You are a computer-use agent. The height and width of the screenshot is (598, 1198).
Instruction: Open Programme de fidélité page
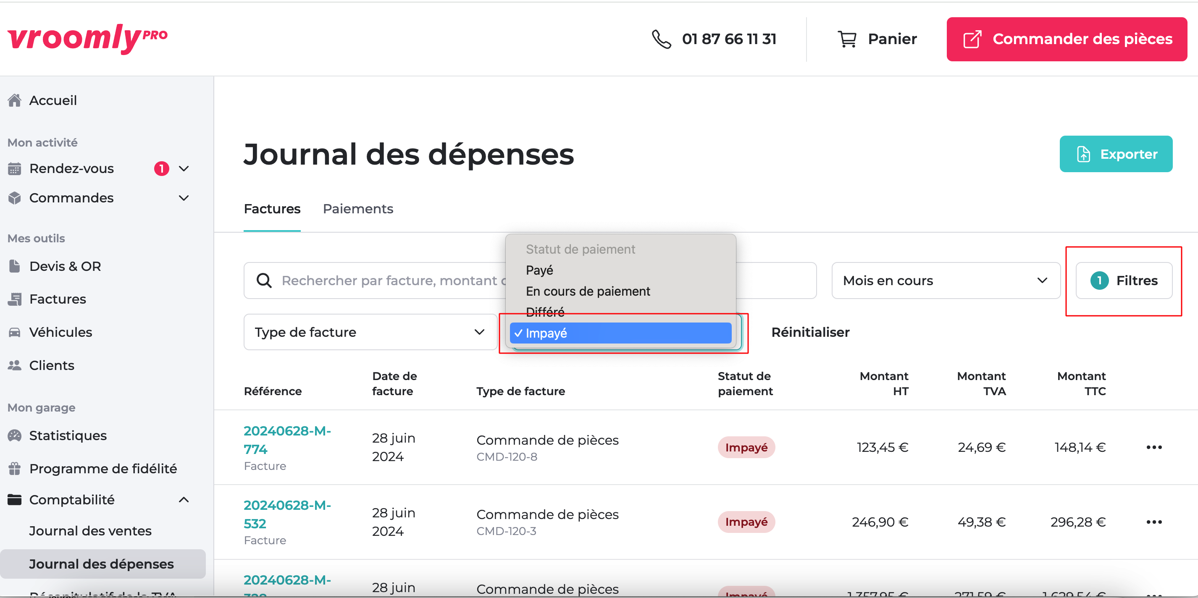103,468
